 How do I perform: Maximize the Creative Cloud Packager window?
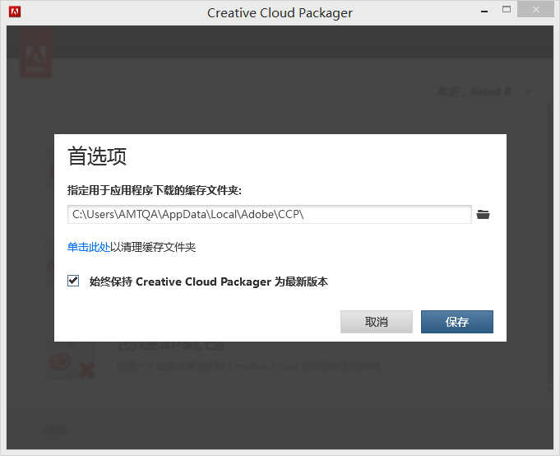point(506,10)
